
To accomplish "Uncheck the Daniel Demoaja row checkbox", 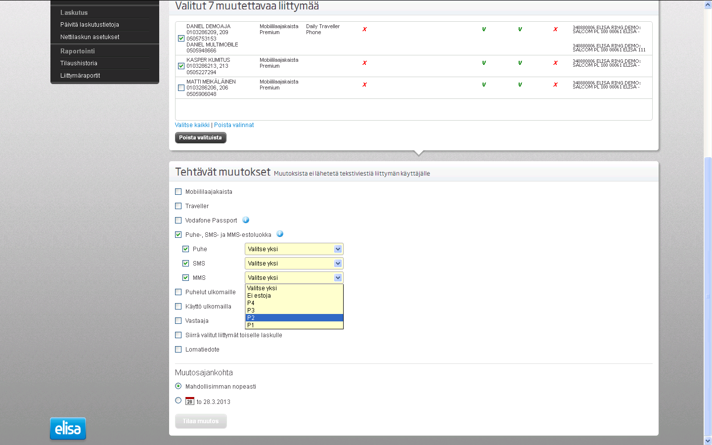I will click(x=181, y=38).
